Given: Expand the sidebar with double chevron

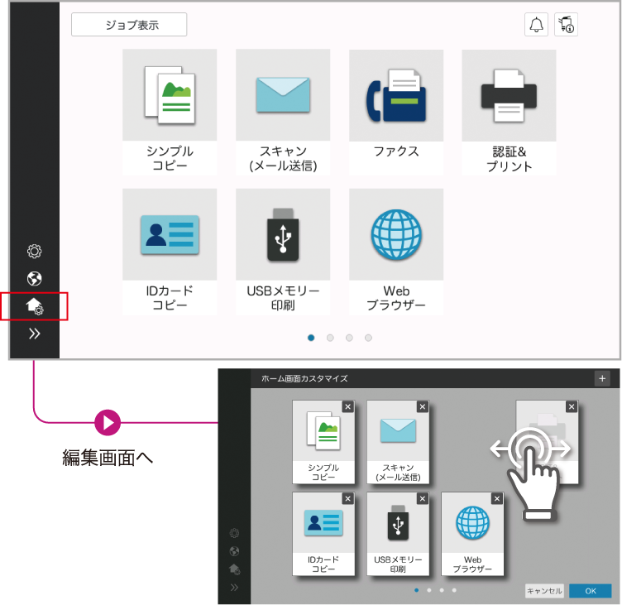Looking at the screenshot, I should pyautogui.click(x=35, y=334).
